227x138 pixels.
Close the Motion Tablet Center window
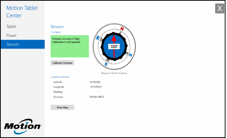point(220,9)
